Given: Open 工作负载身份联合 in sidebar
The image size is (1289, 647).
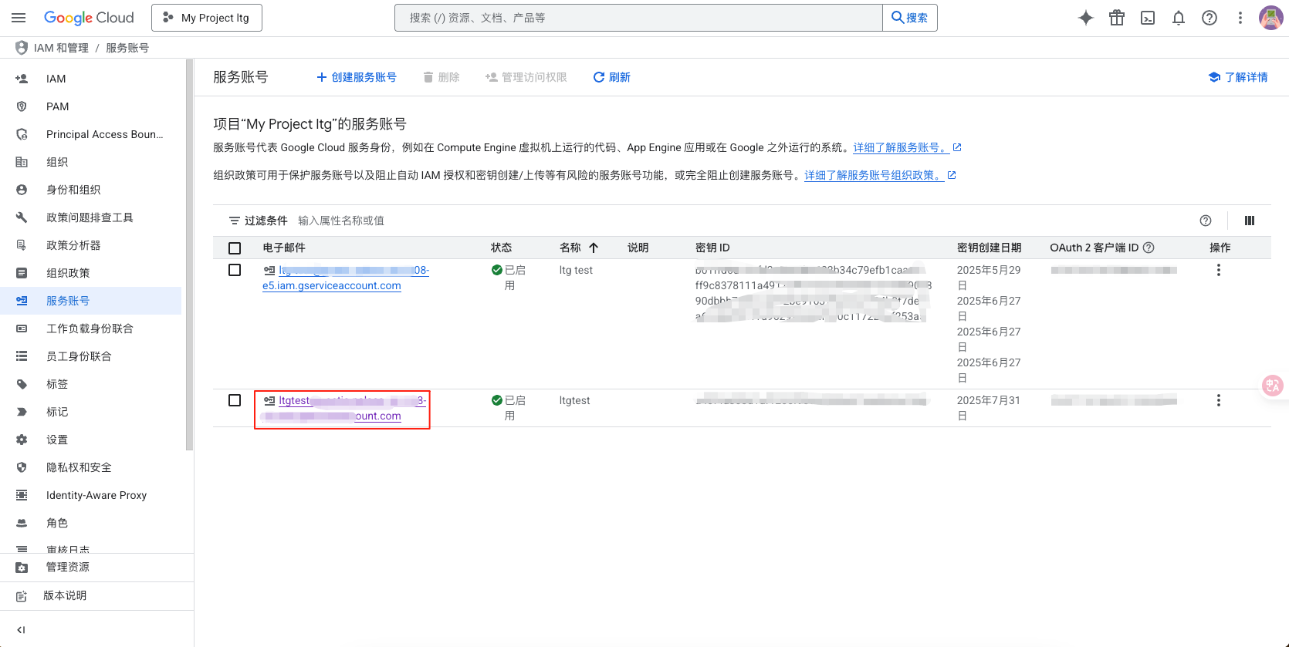Looking at the screenshot, I should coord(91,329).
